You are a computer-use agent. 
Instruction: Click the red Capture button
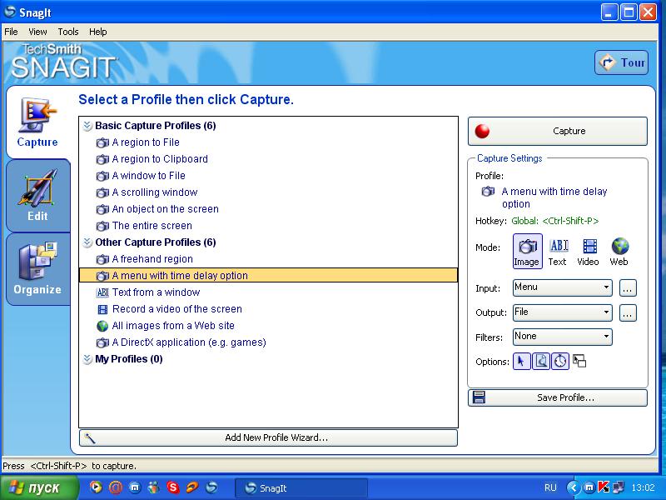tap(558, 131)
